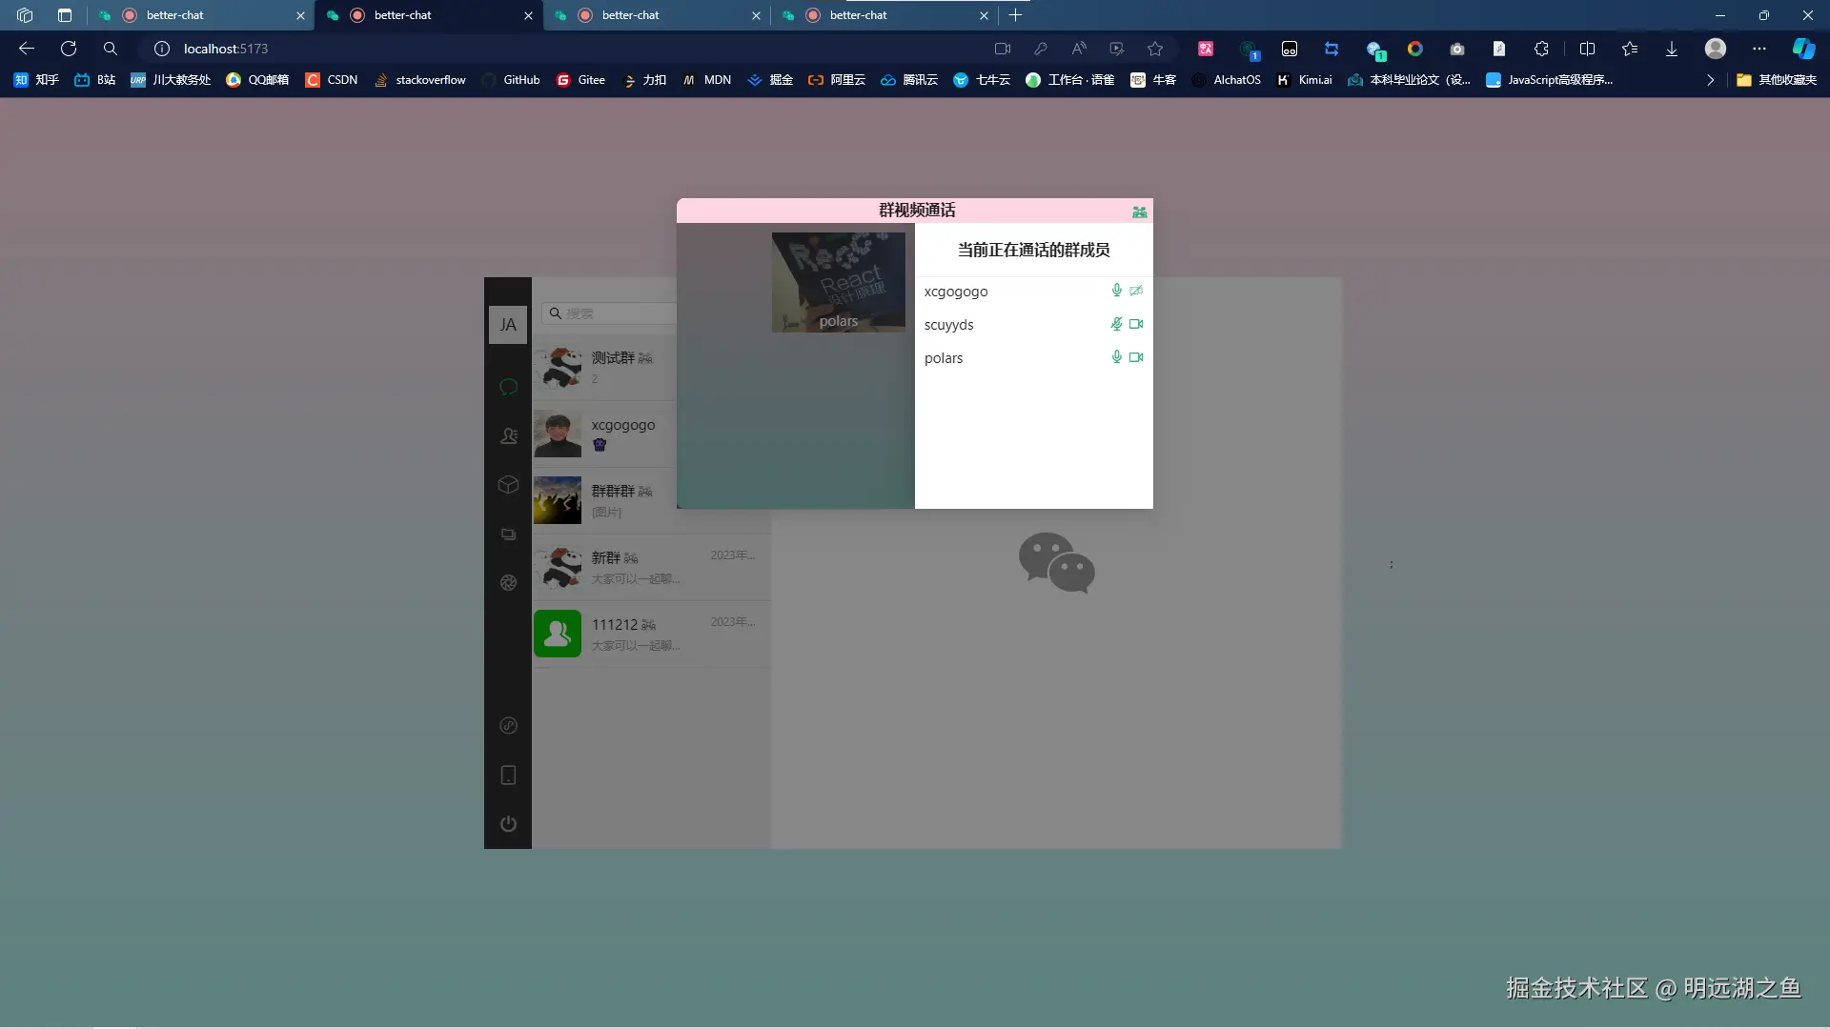Expand the bookmarks overflow chevron
This screenshot has height=1029, width=1830.
1710,80
